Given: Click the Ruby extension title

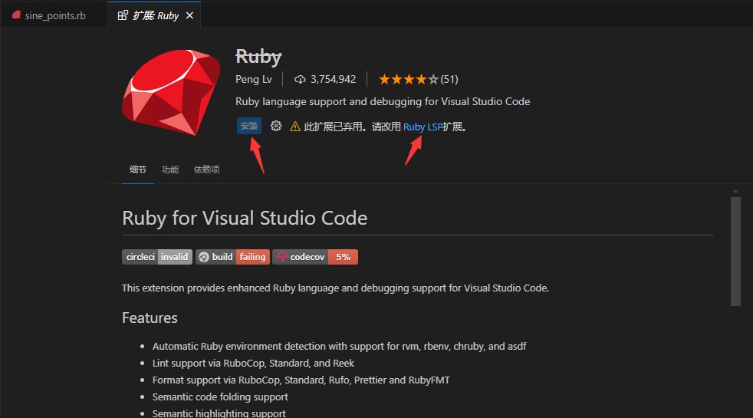Looking at the screenshot, I should 258,57.
